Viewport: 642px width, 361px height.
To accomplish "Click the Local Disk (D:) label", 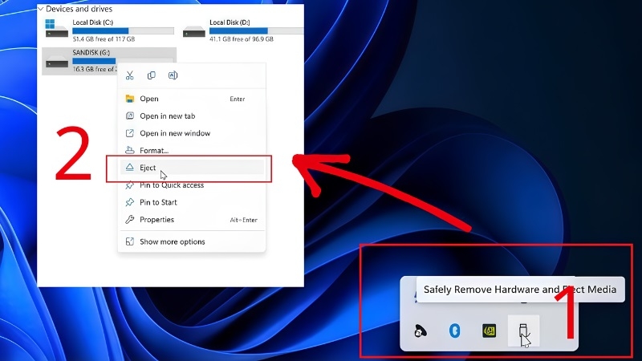I will tap(230, 22).
